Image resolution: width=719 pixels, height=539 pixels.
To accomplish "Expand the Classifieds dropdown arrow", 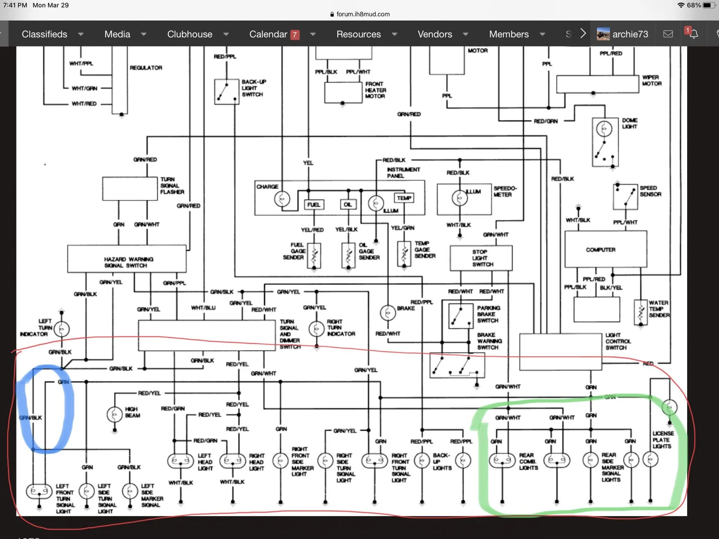I will point(81,34).
